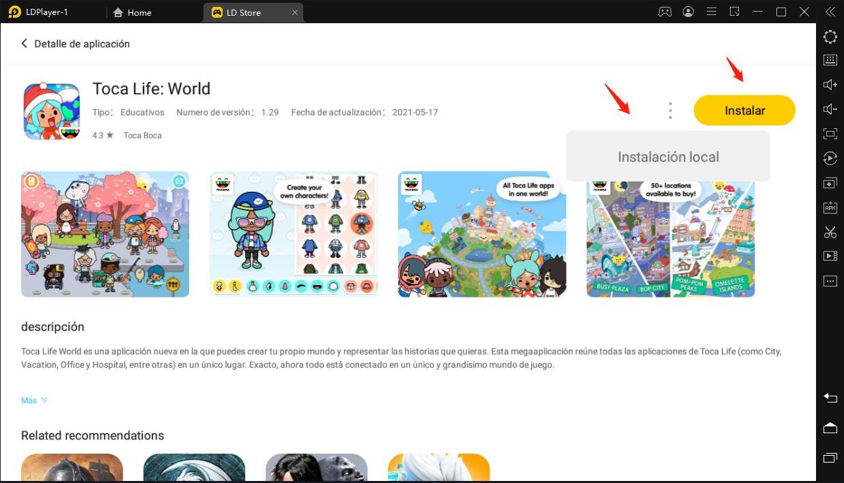Click the install APK icon
This screenshot has height=483, width=844.
tap(830, 207)
